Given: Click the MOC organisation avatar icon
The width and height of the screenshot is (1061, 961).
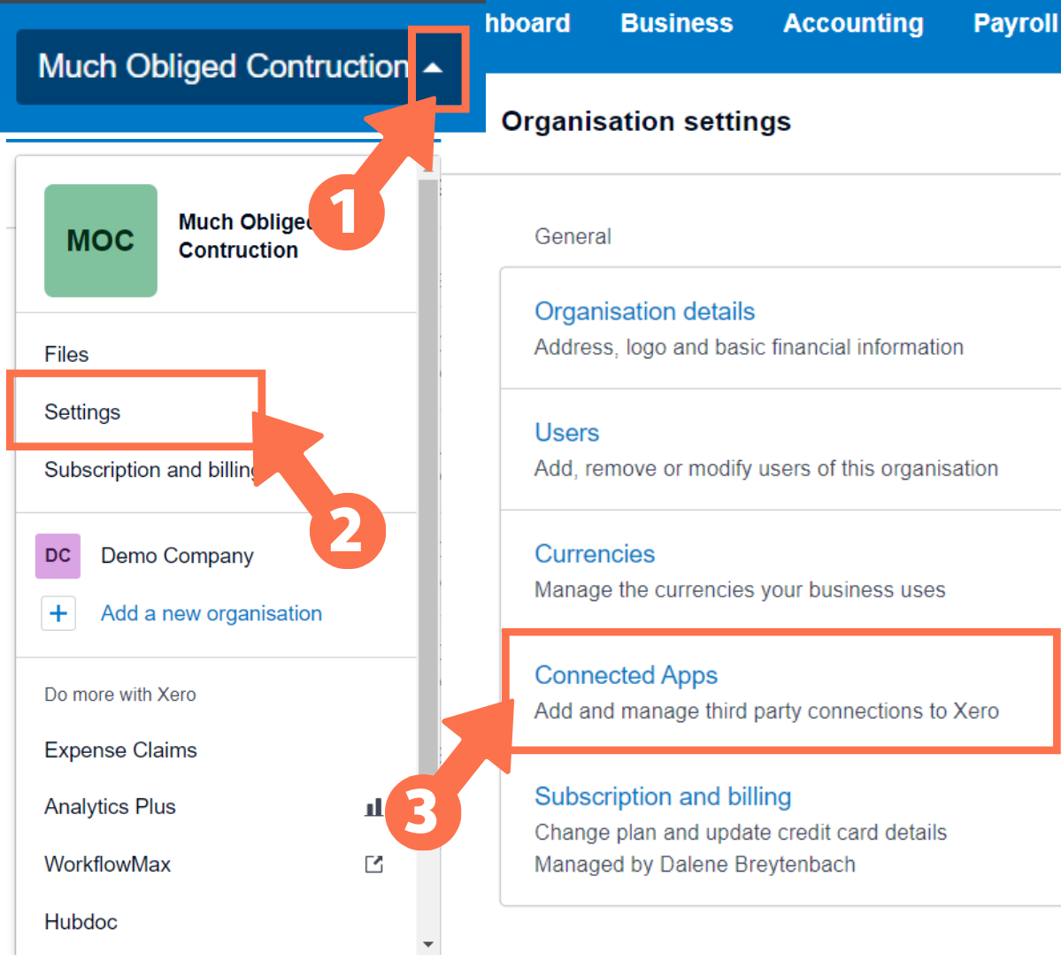Looking at the screenshot, I should click(100, 240).
